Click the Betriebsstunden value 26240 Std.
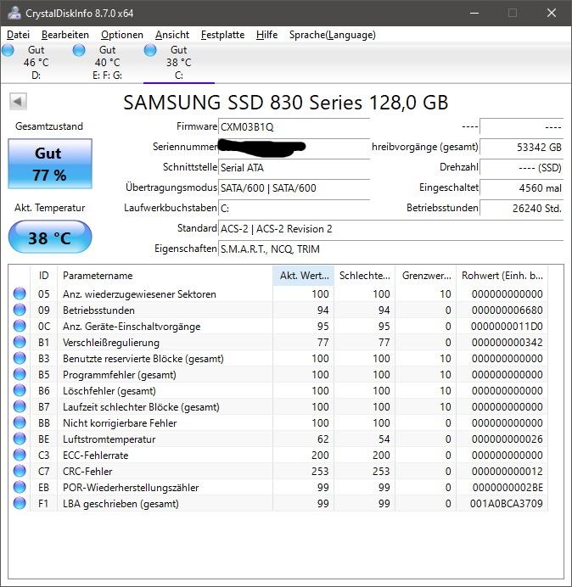 [521, 208]
